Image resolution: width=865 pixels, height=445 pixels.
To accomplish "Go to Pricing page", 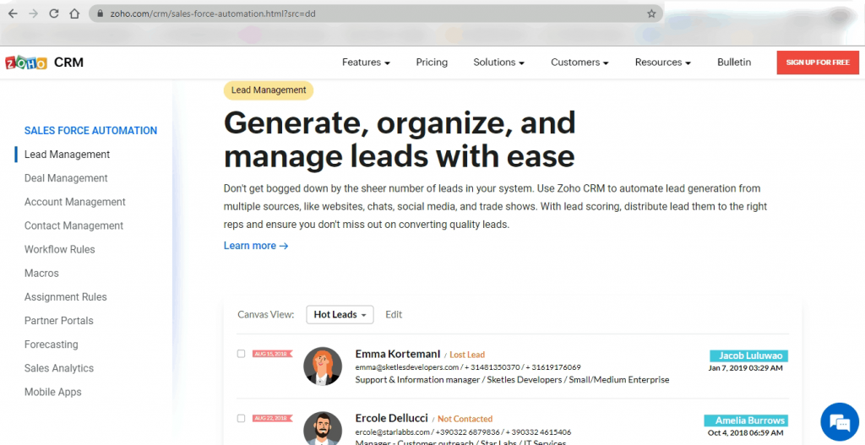I will 432,62.
